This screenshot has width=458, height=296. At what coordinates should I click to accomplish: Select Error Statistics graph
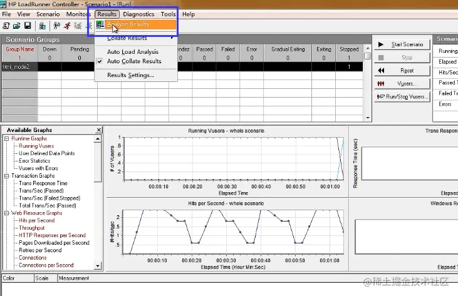click(34, 161)
